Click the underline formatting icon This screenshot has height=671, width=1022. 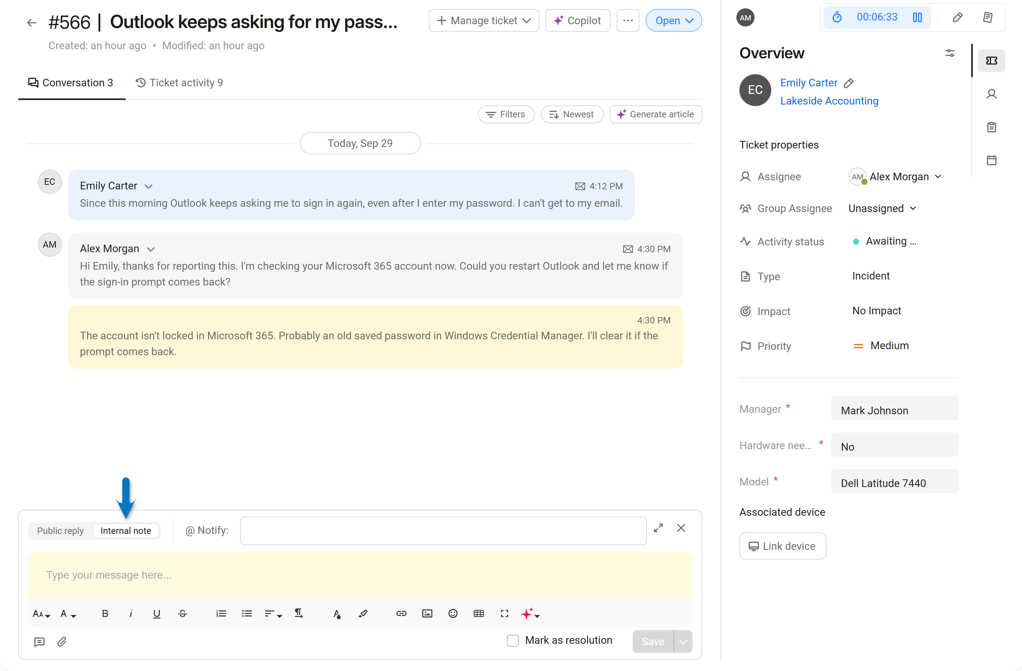[157, 613]
